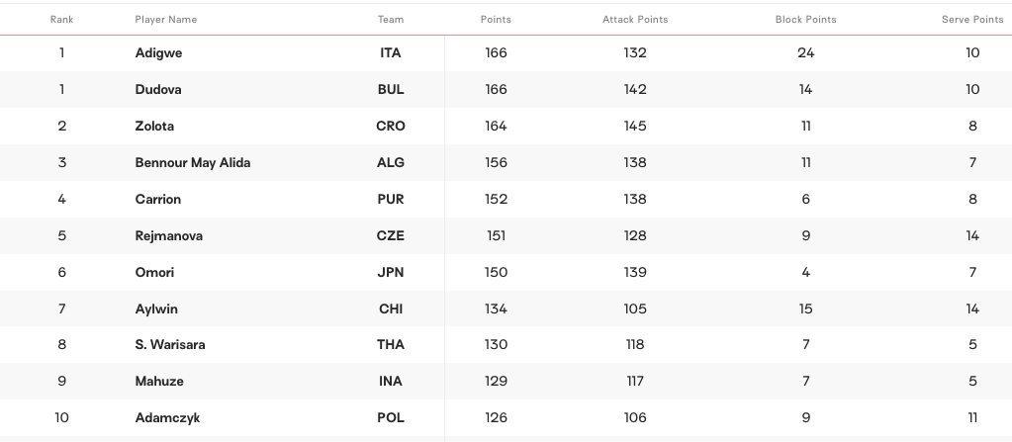Open Adamczyk's player link
The height and width of the screenshot is (442, 1012).
click(x=167, y=418)
